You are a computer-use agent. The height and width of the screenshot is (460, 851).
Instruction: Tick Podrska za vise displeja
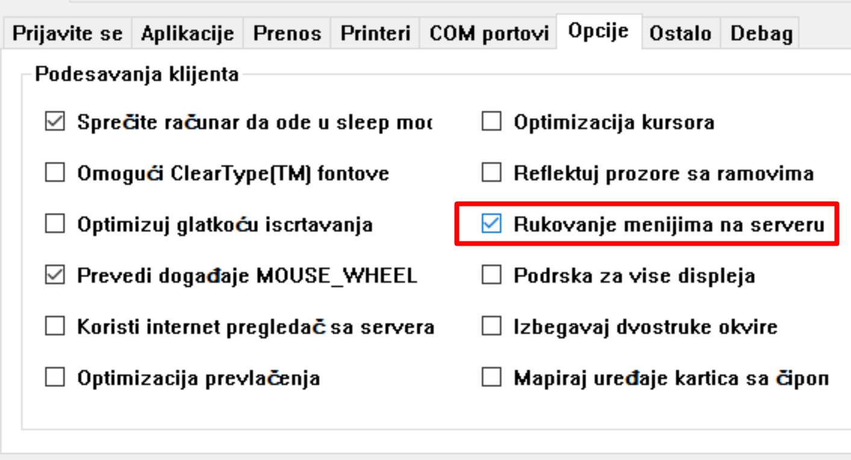(x=491, y=276)
